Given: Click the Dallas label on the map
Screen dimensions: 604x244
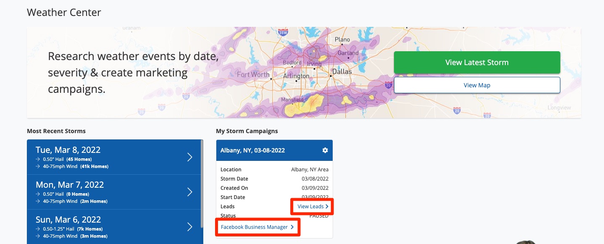Looking at the screenshot, I should point(342,72).
